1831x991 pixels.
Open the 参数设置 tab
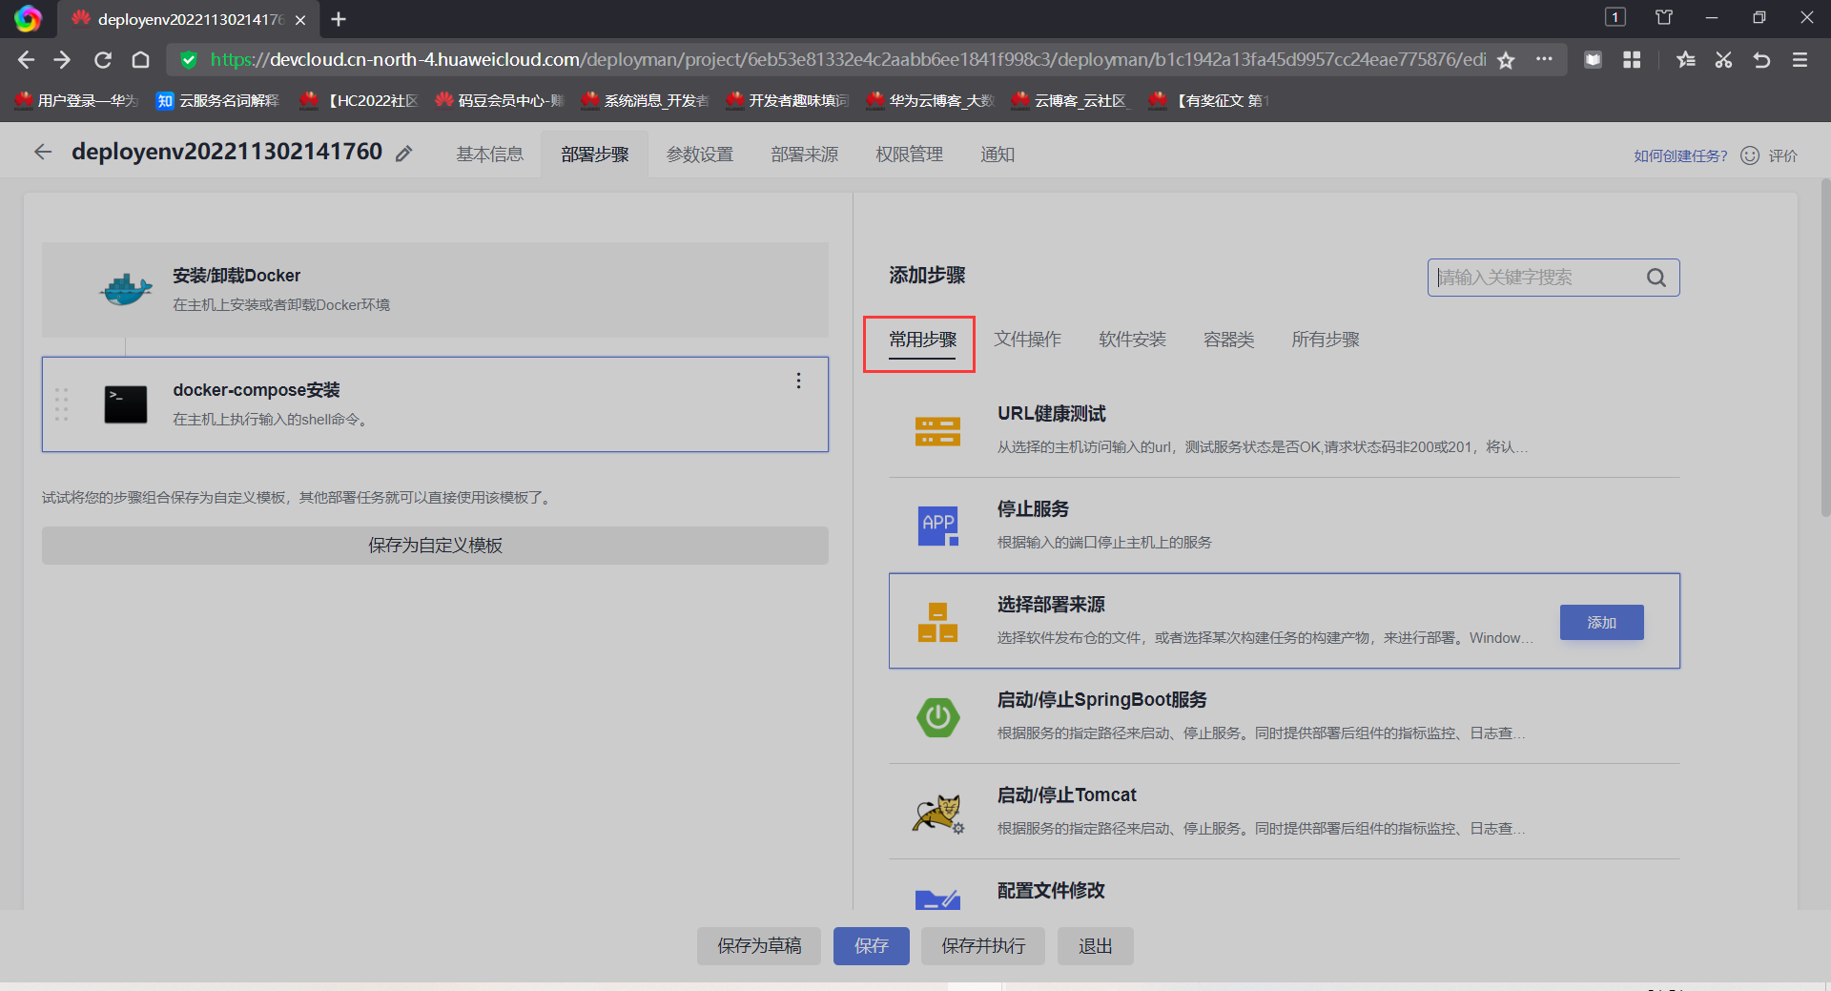[x=700, y=155]
